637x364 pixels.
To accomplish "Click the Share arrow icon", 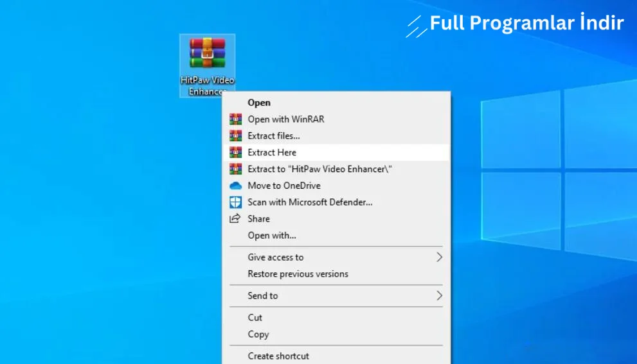I will point(235,219).
